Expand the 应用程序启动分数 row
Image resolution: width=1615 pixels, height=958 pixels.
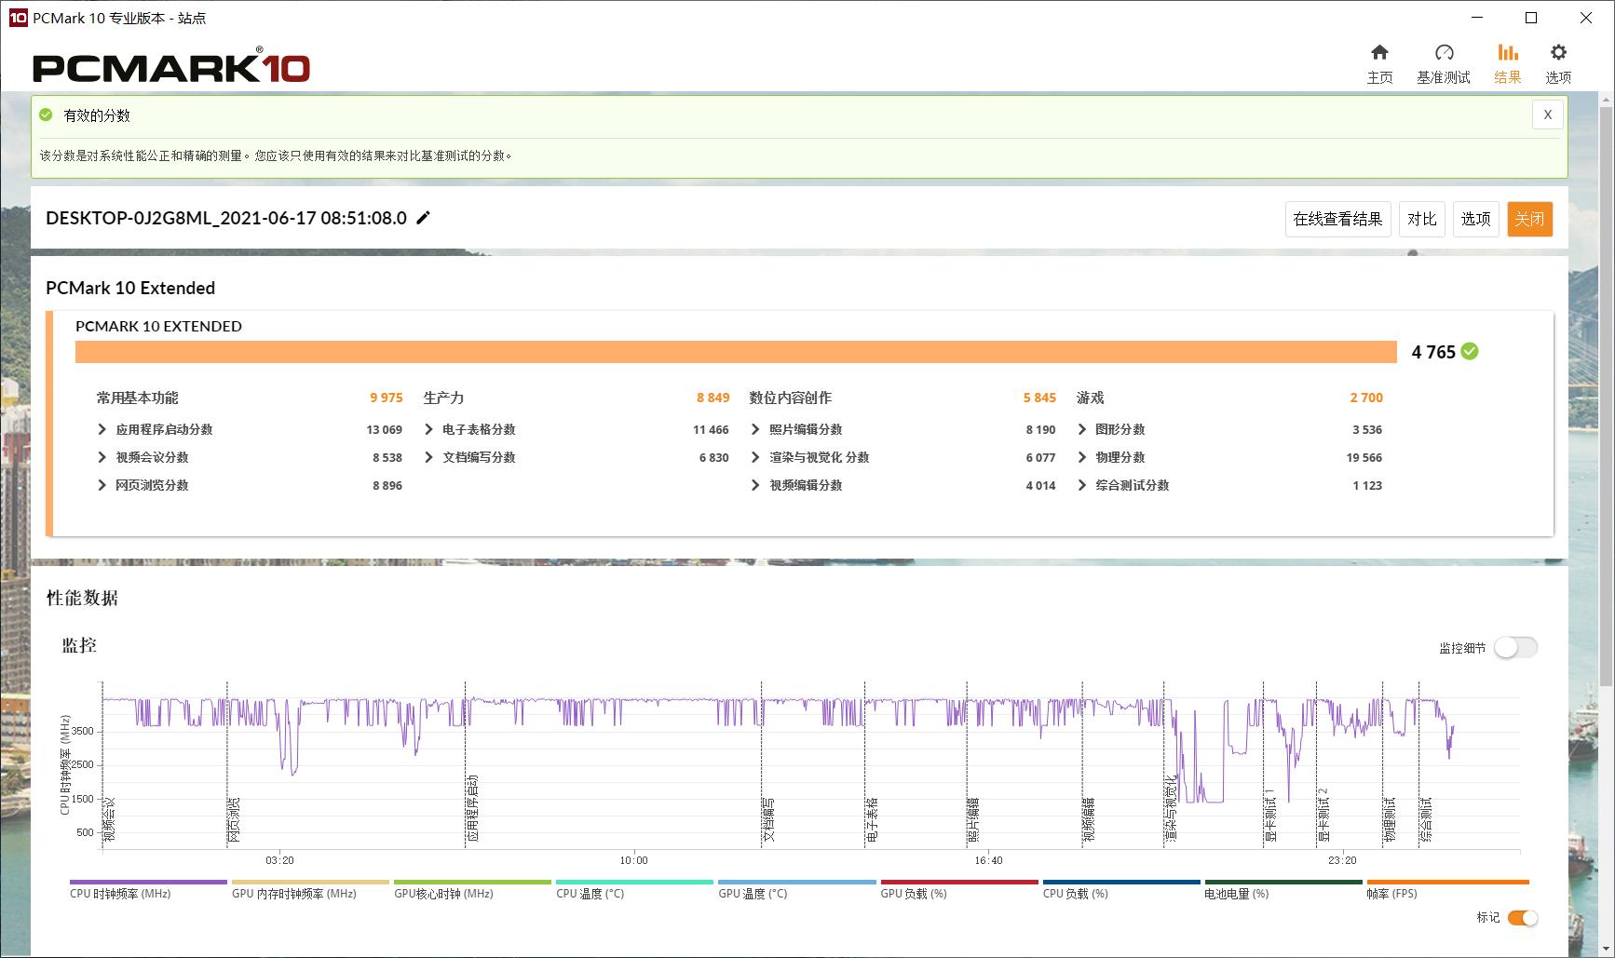(x=102, y=429)
